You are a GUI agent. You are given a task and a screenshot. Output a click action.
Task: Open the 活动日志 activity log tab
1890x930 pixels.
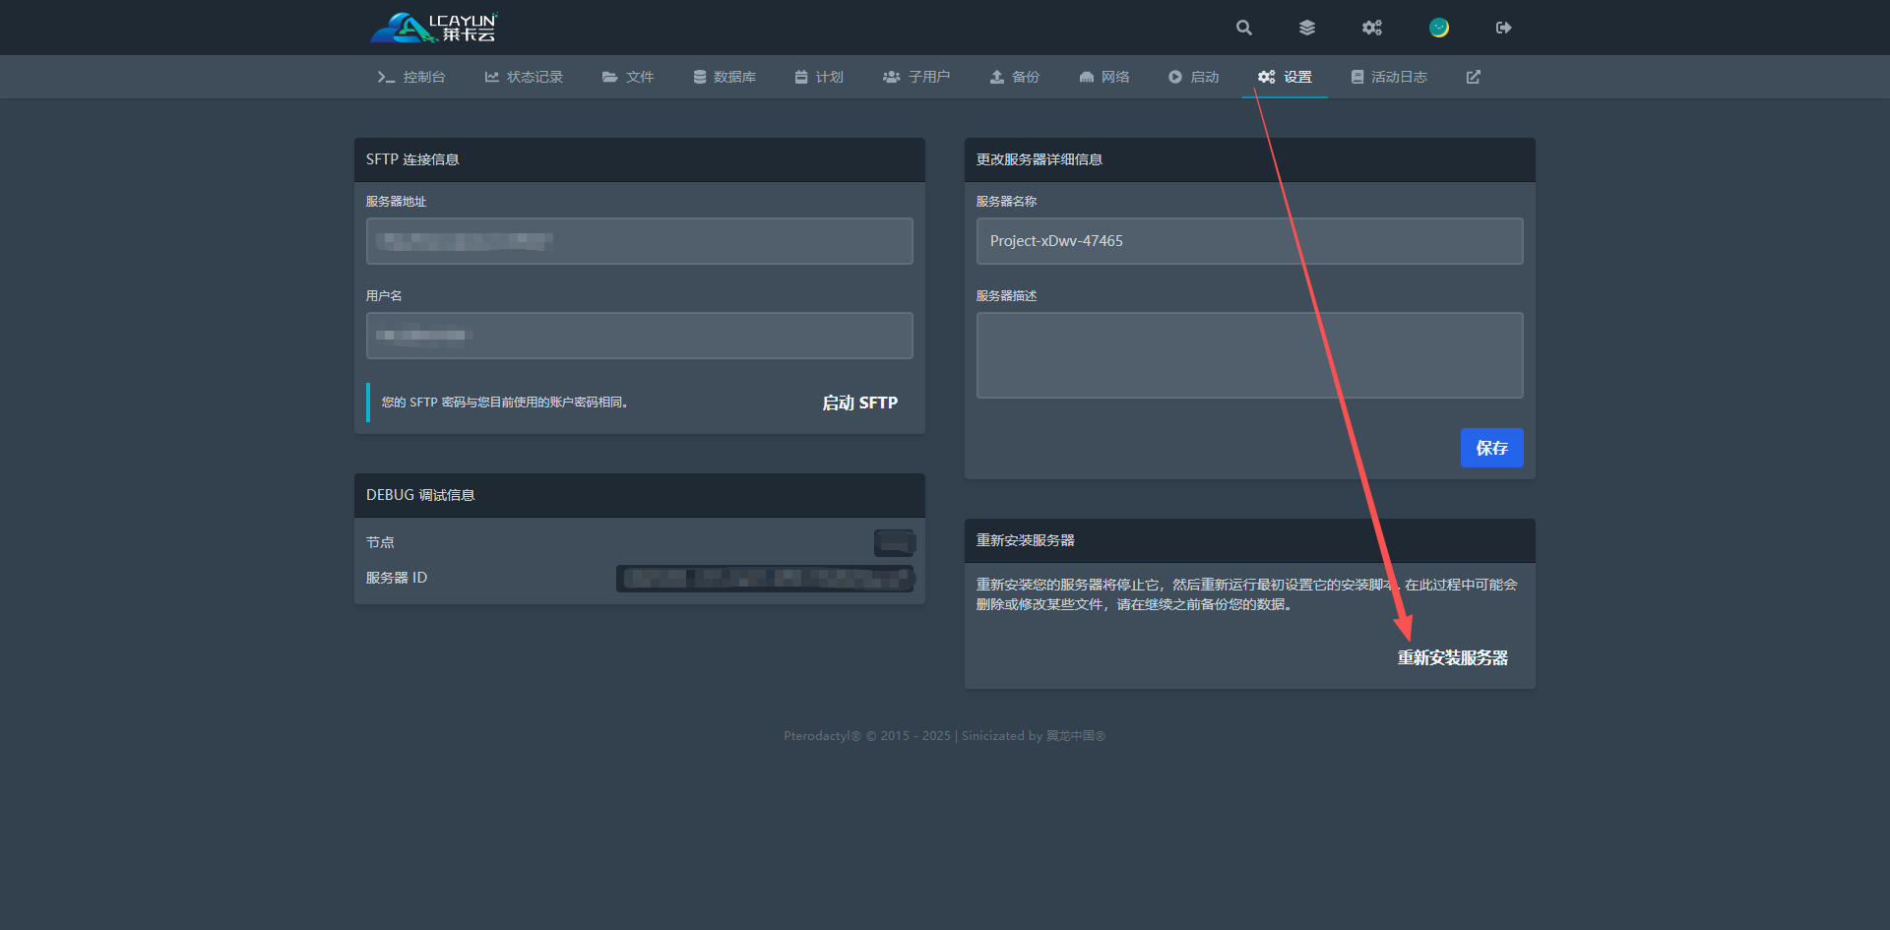click(1389, 77)
